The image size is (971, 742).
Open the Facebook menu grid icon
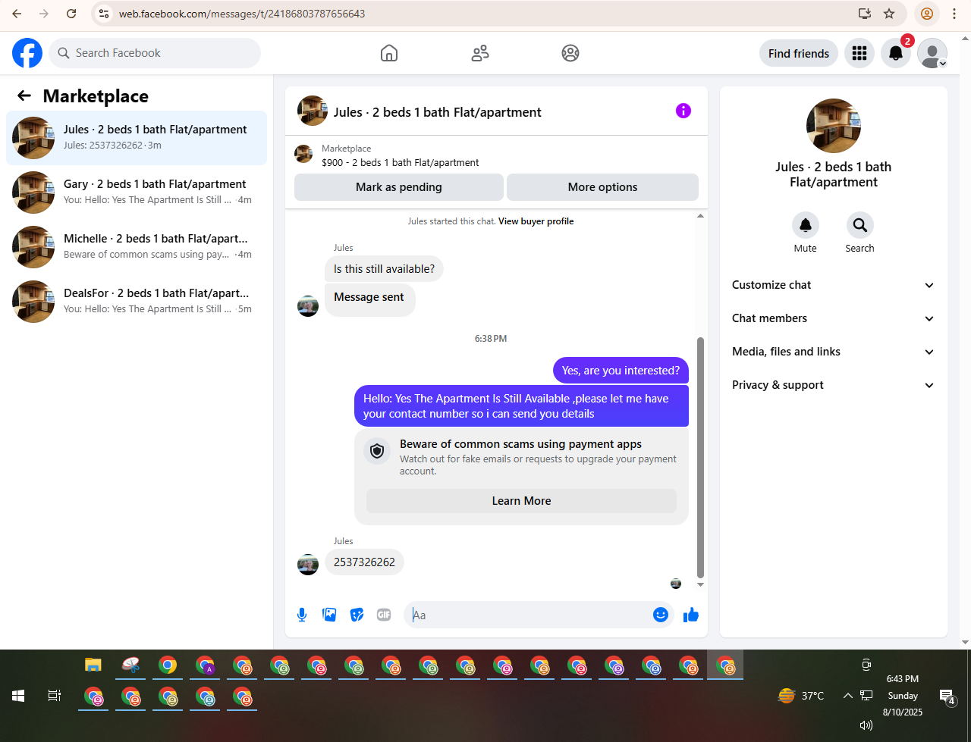pos(859,53)
